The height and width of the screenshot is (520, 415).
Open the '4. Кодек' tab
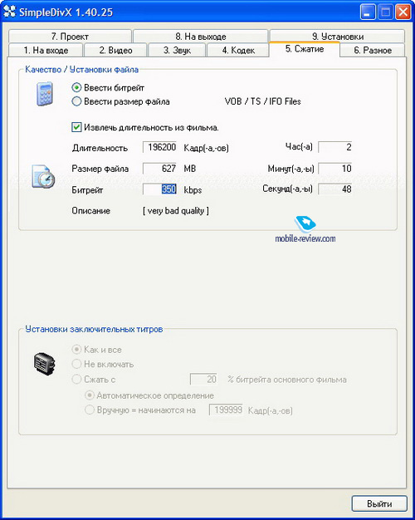tap(238, 51)
